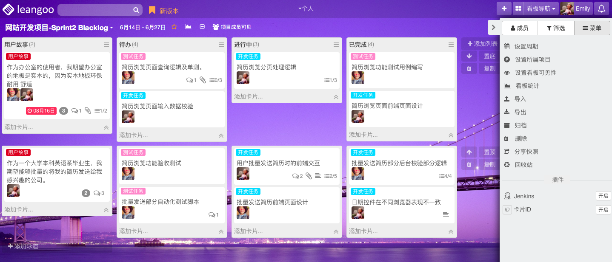Select 导出 menu item
Image resolution: width=612 pixels, height=262 pixels.
pyautogui.click(x=520, y=112)
